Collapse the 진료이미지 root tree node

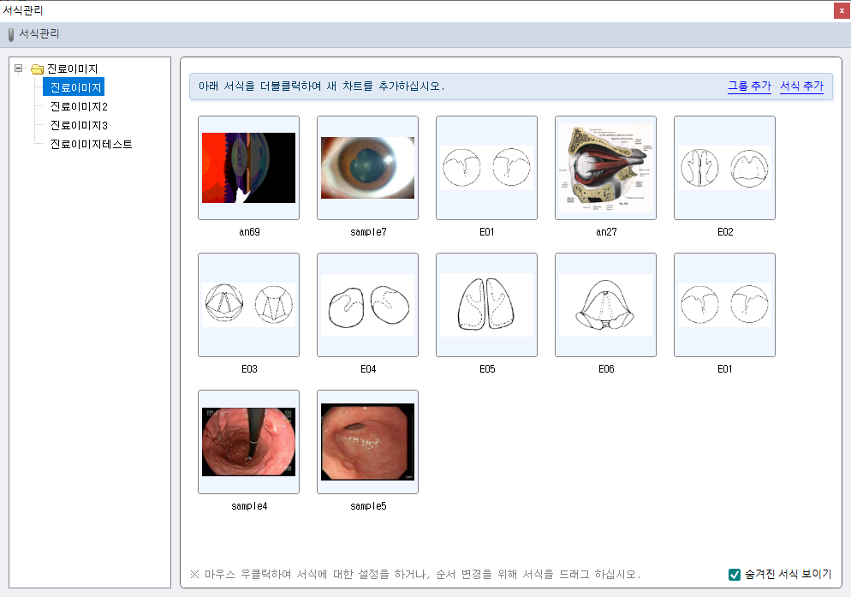19,69
